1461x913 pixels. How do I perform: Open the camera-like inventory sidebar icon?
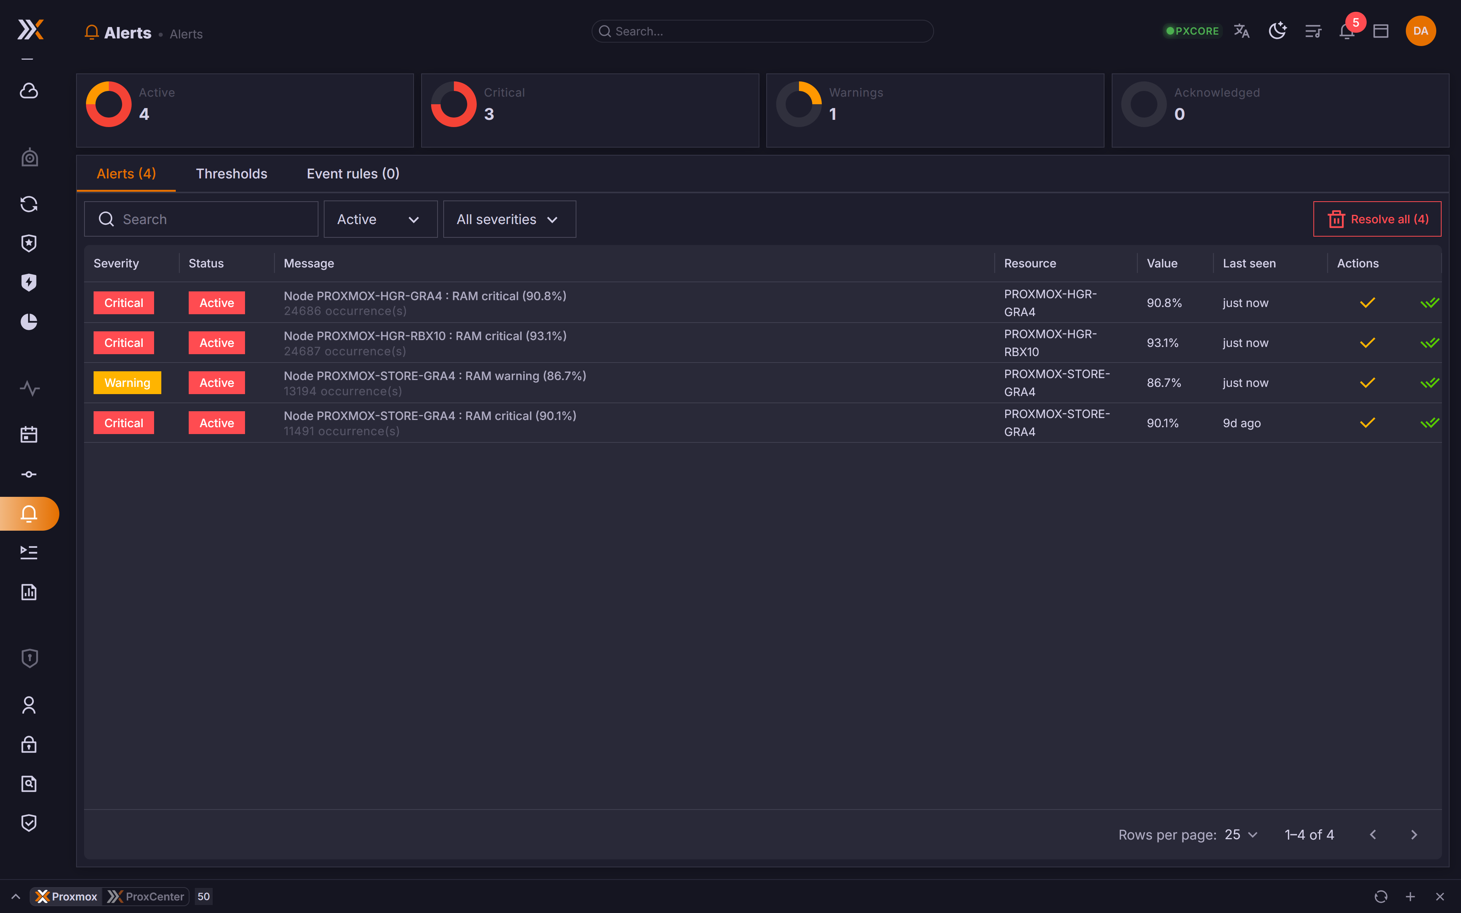click(29, 157)
